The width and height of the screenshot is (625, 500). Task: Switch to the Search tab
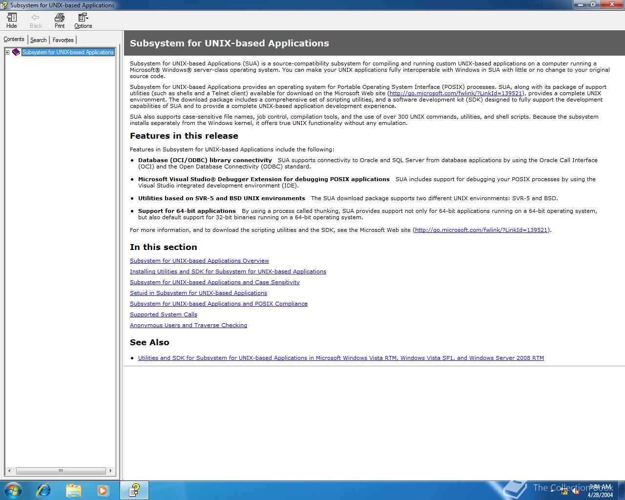click(x=38, y=40)
